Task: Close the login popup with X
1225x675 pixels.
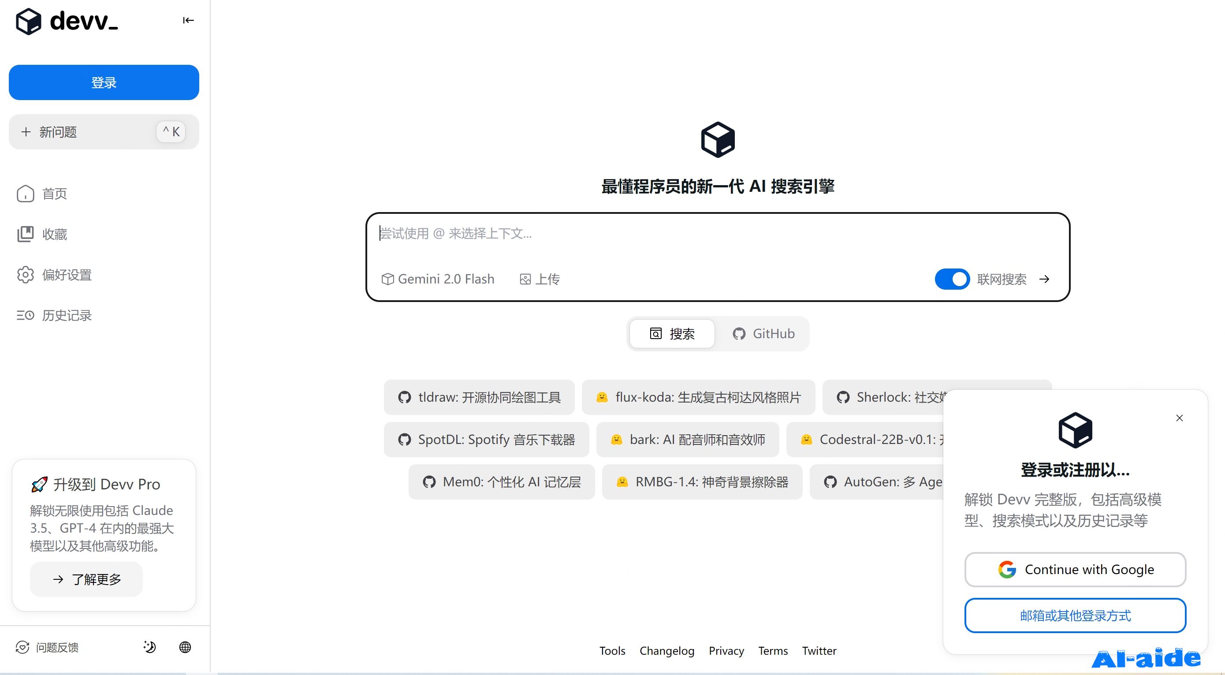Action: (x=1179, y=418)
